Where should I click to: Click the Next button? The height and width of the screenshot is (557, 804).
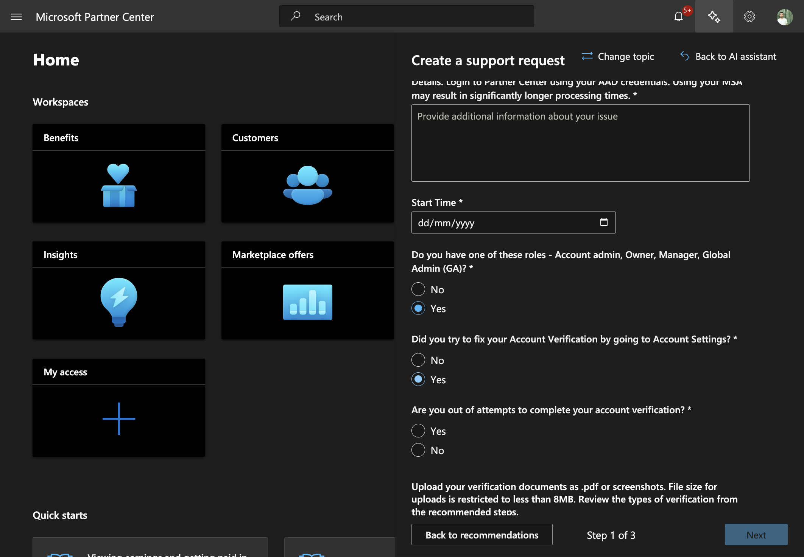point(756,535)
